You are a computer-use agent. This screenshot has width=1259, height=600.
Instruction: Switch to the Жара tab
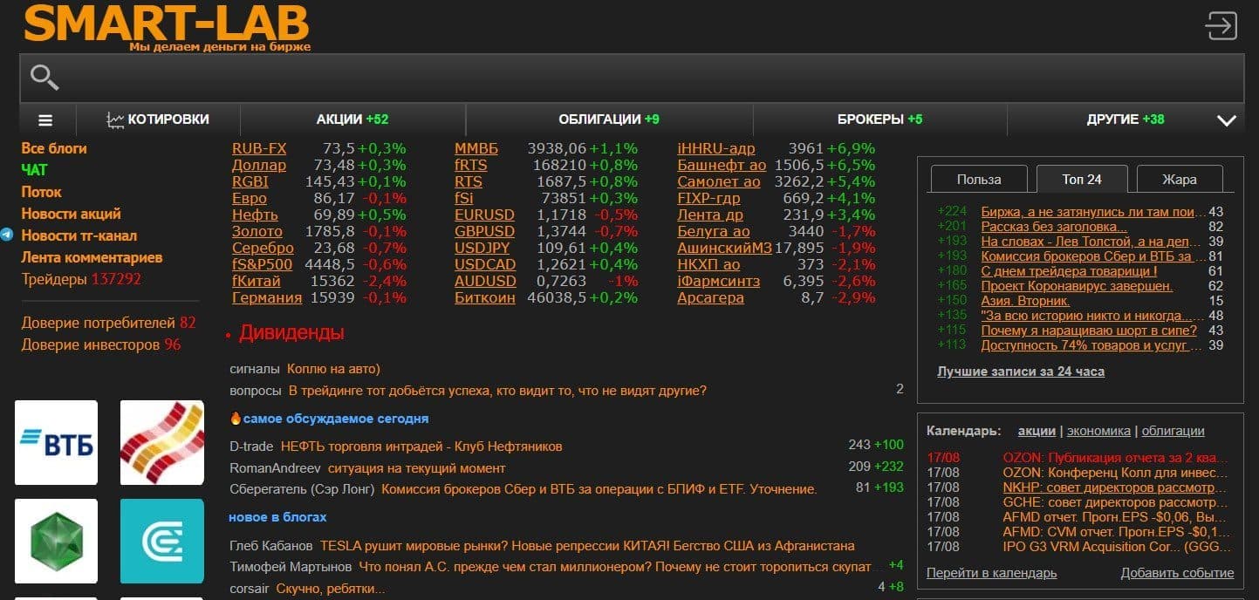coord(1180,180)
